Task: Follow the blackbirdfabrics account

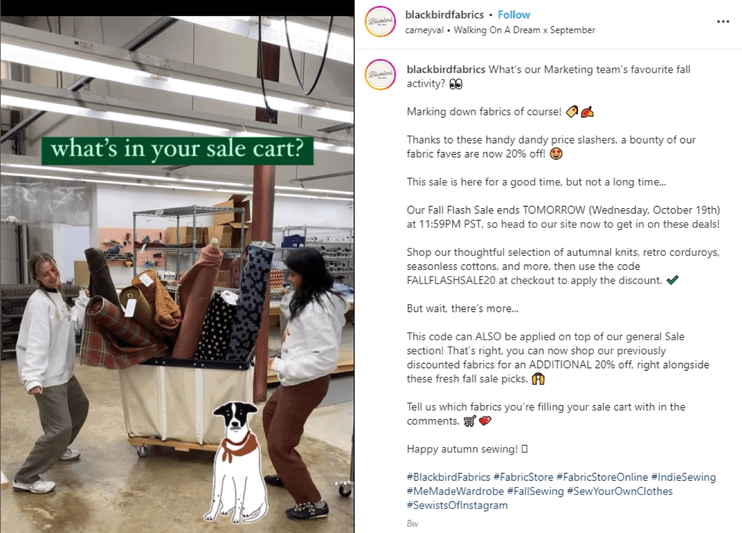Action: coord(514,14)
